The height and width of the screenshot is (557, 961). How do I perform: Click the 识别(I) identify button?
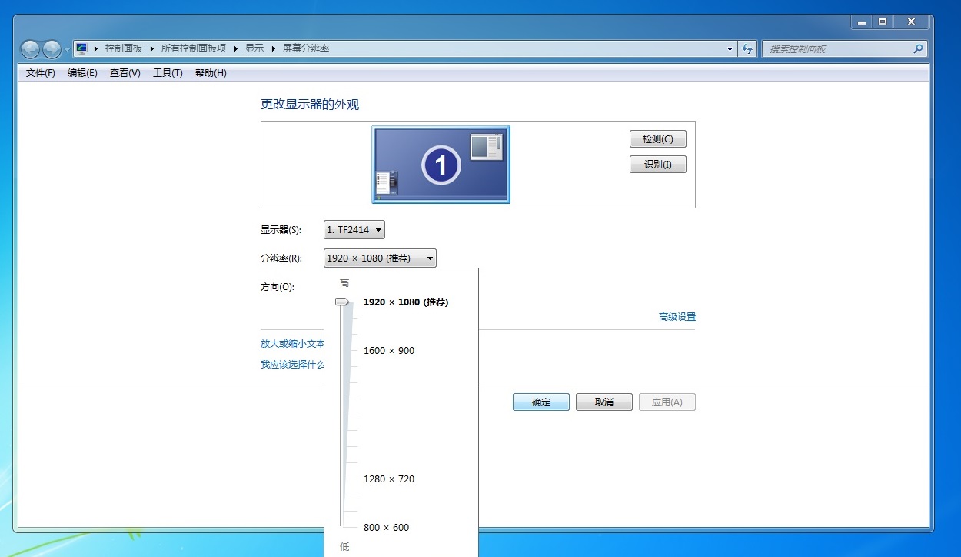(x=657, y=165)
